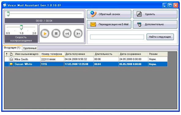The width and height of the screenshot is (181, 115).
Task: Sort by Номер телефона column header
Action: pyautogui.click(x=52, y=54)
